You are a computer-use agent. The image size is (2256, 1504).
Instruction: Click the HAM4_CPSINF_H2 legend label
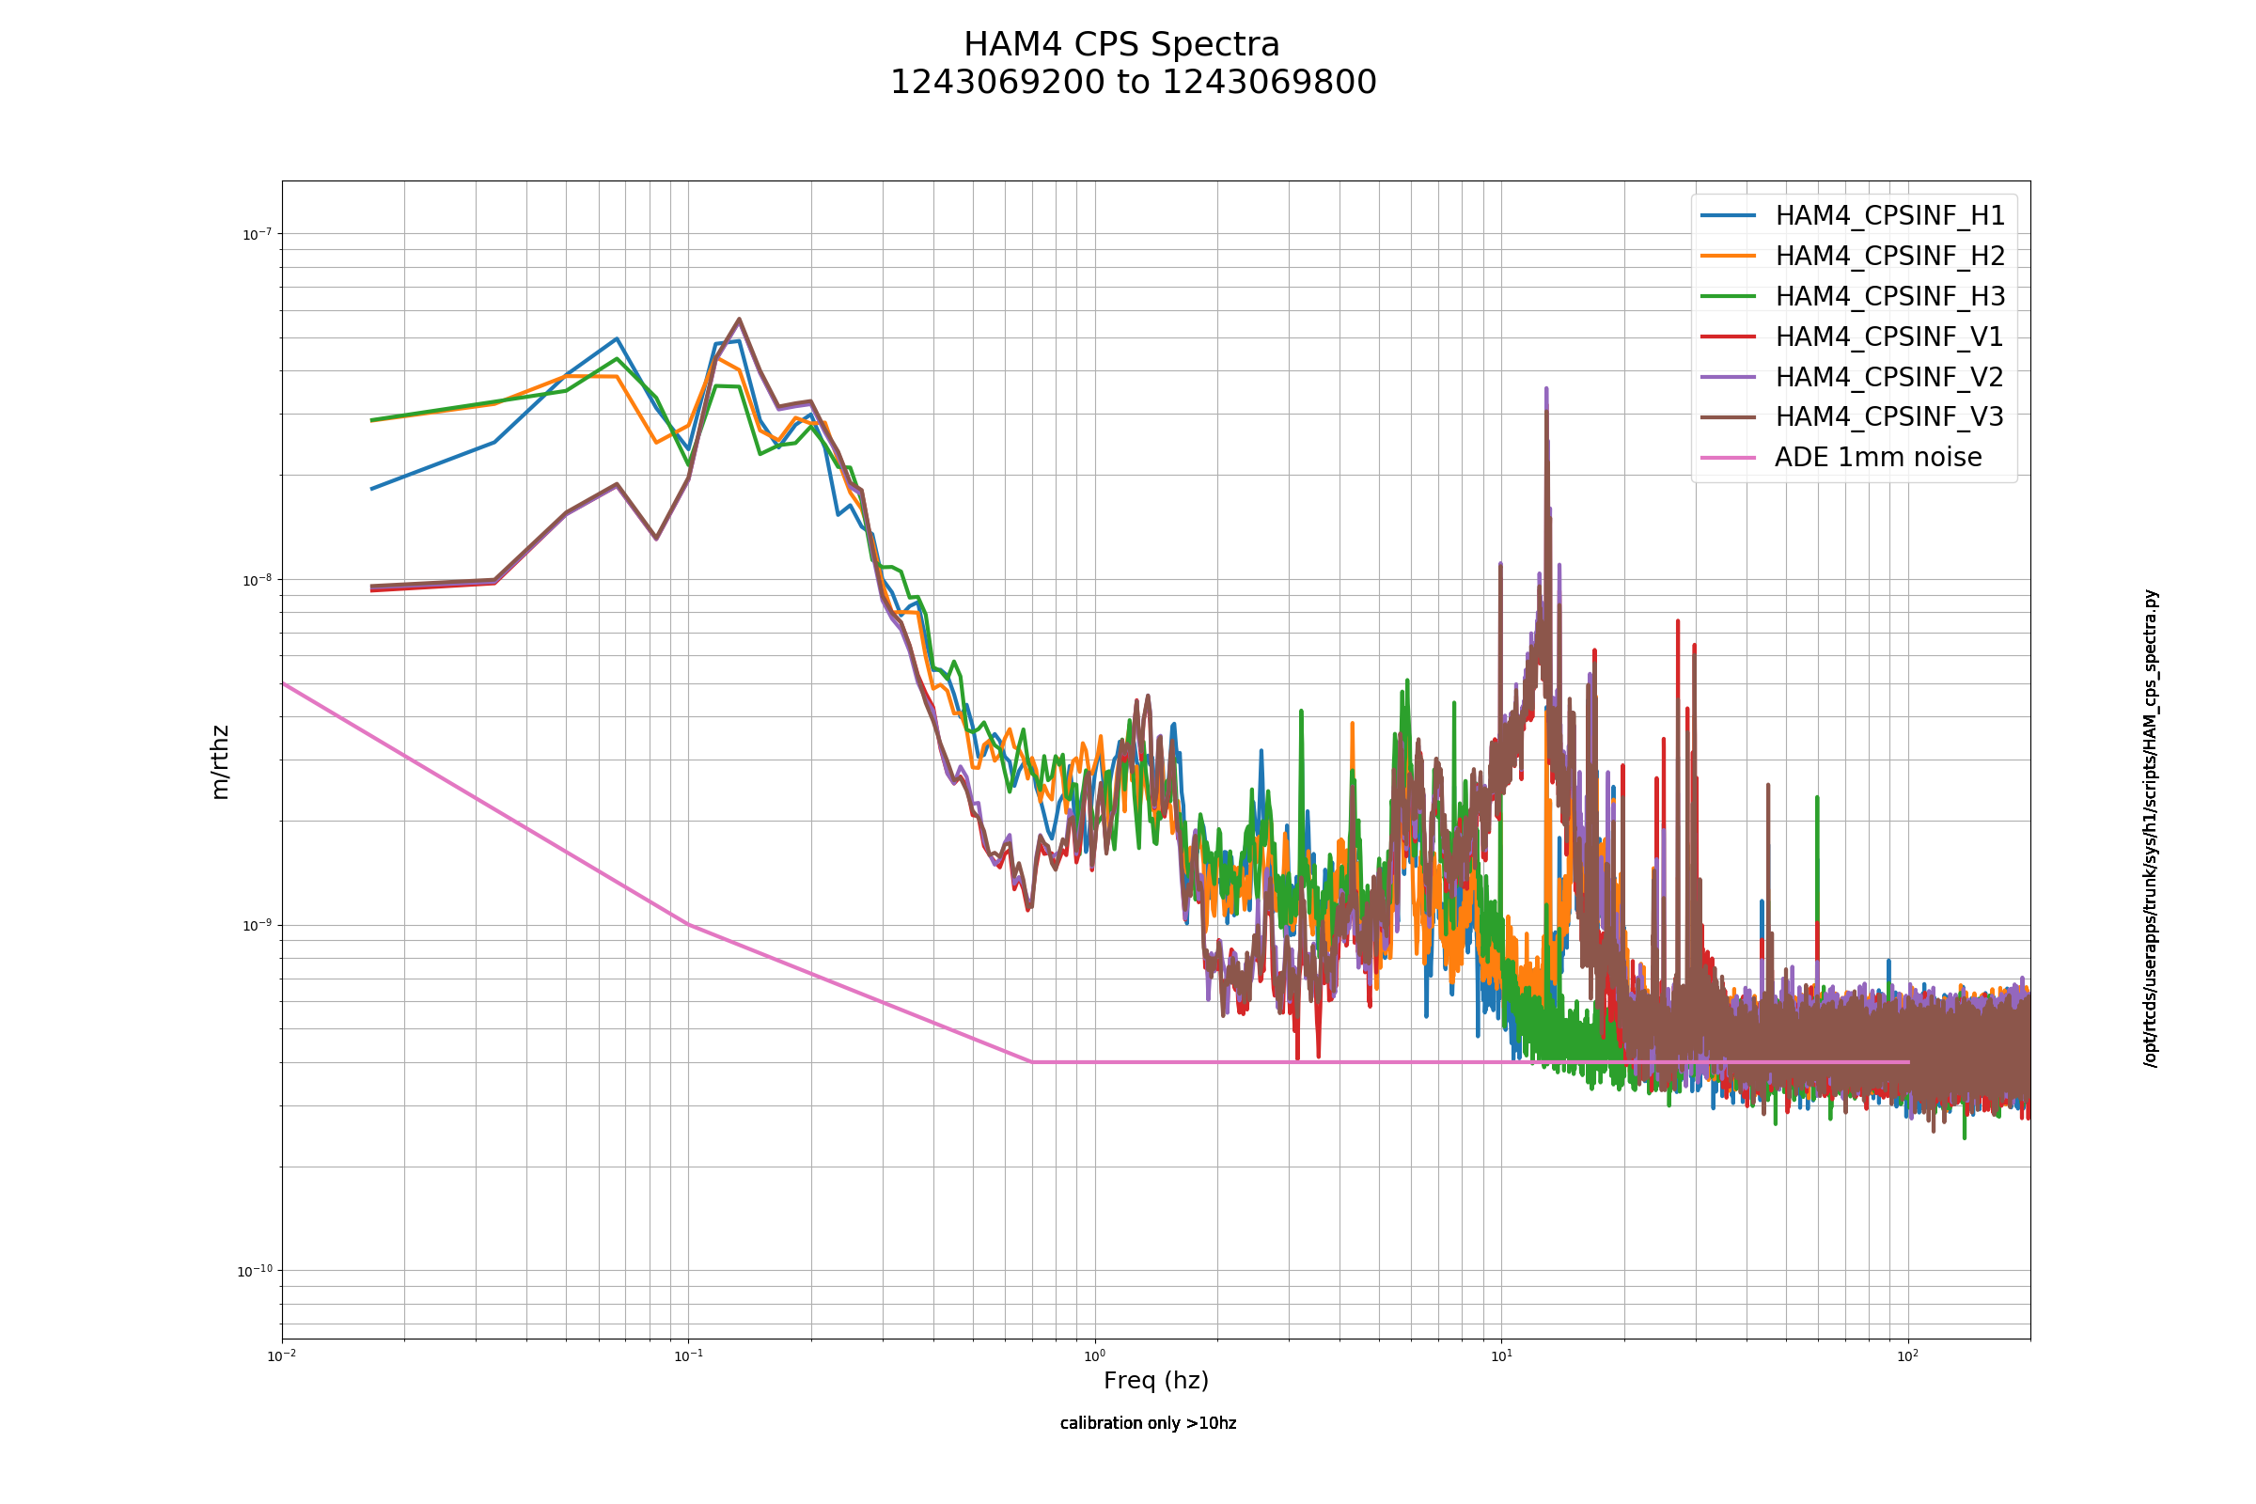(x=1889, y=256)
